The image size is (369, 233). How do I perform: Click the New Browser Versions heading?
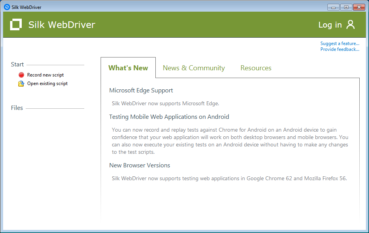139,165
